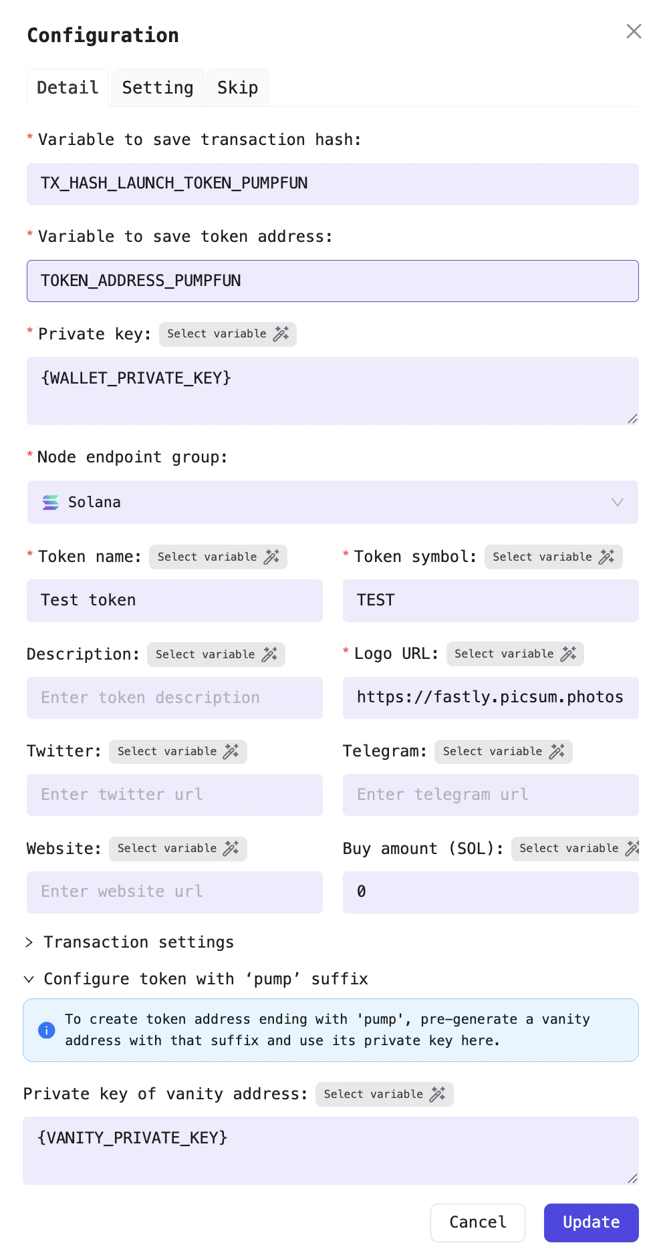
Task: Select variable for the Website field
Action: [178, 848]
